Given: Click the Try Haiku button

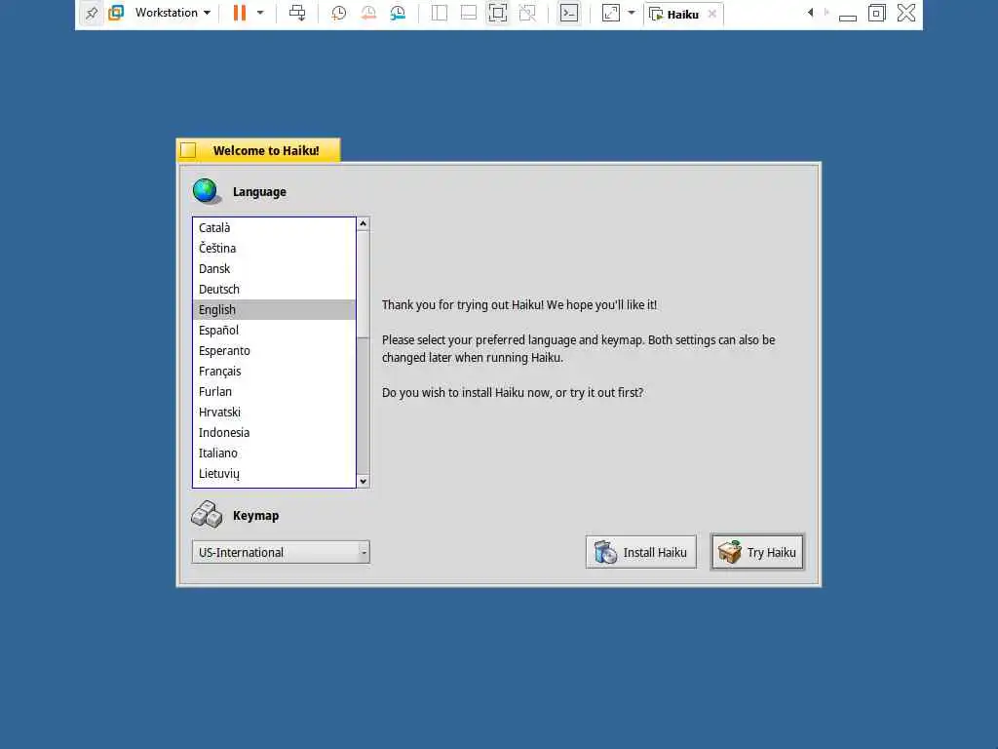Looking at the screenshot, I should [x=757, y=552].
